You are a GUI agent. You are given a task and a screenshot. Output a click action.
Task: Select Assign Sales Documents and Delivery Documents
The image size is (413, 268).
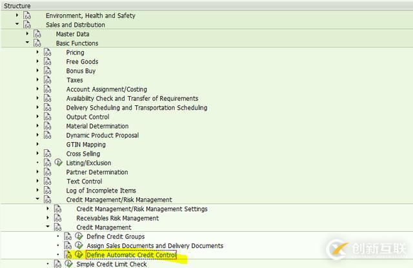[x=155, y=246]
